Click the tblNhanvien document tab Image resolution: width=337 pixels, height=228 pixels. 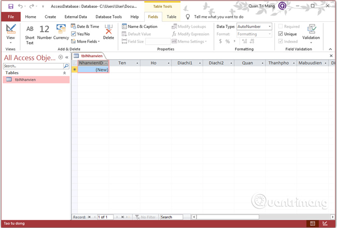click(x=89, y=56)
